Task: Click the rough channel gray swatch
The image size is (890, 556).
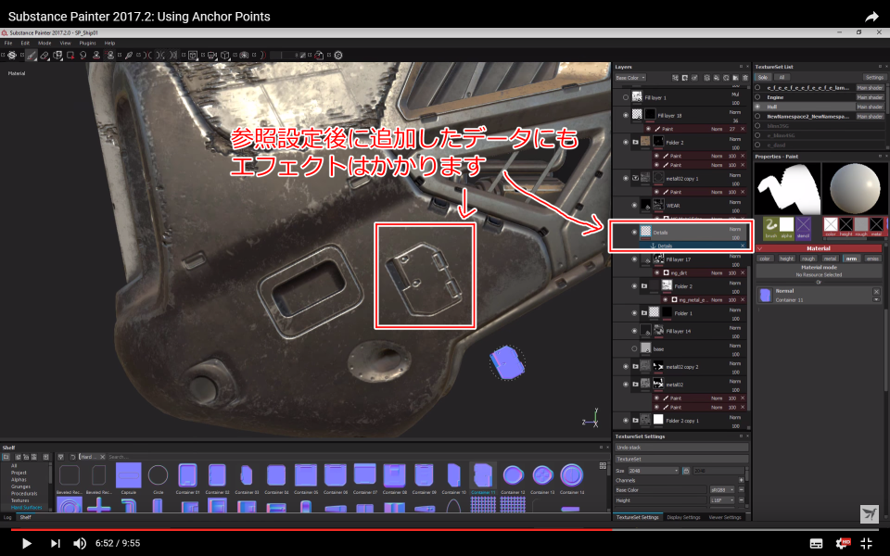Action: click(x=861, y=224)
